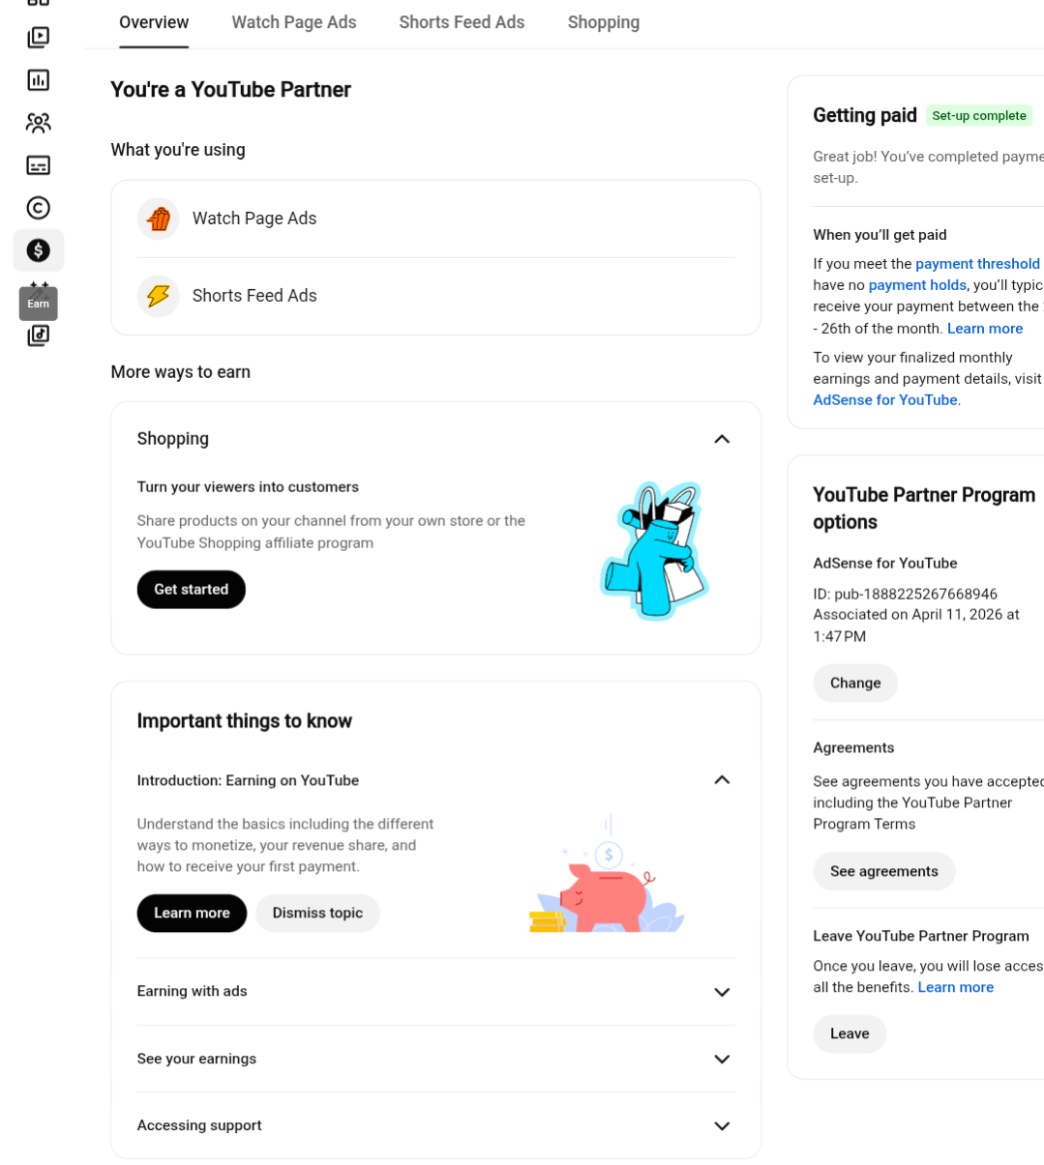Open the Analytics bar chart icon

pos(38,79)
